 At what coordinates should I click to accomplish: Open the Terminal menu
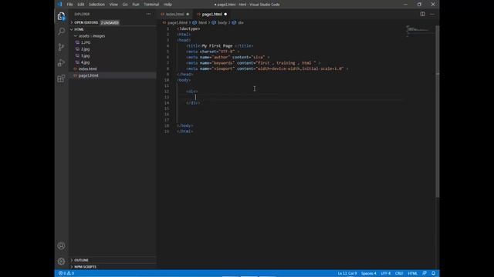[x=151, y=5]
